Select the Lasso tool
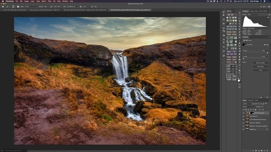Viewport: 271px width, 152px height. point(240,18)
